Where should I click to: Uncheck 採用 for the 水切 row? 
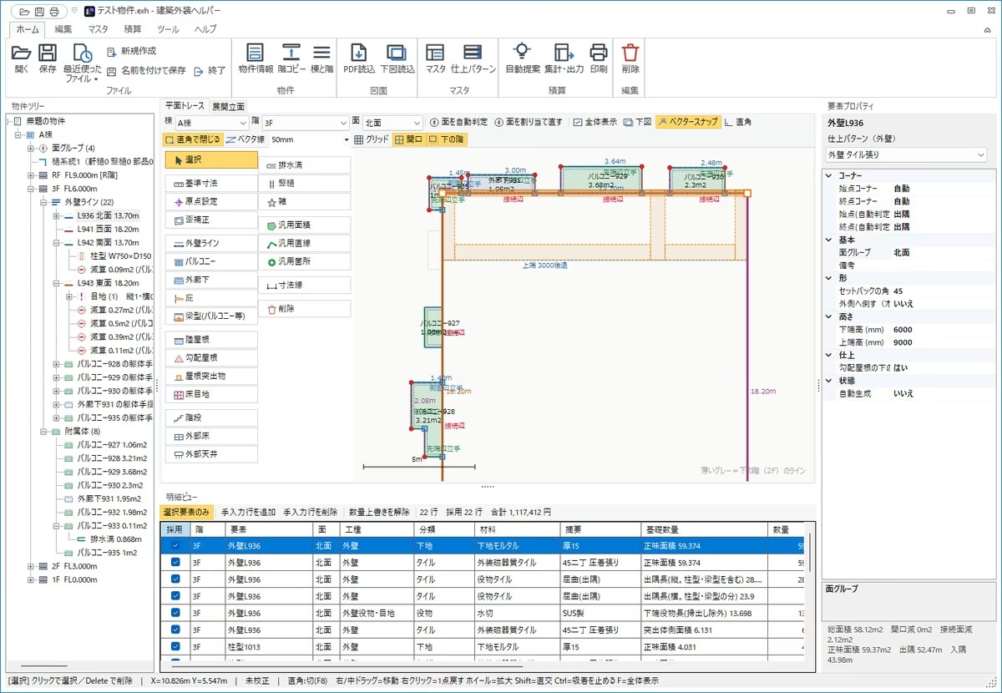(x=175, y=613)
